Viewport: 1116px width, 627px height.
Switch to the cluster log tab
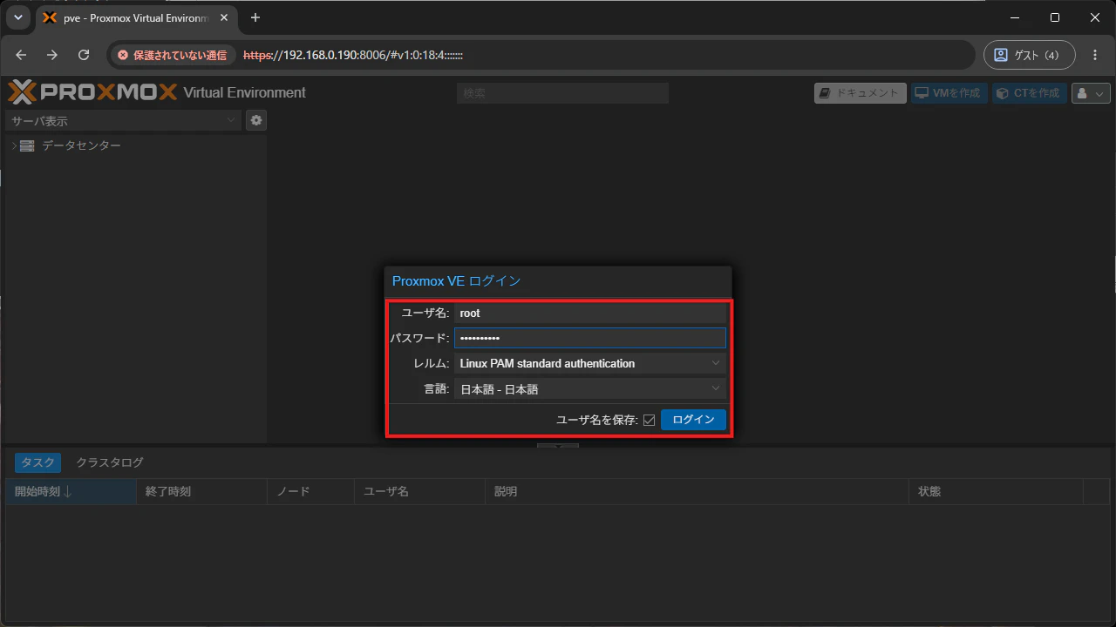110,462
